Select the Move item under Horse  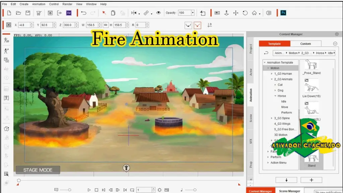(x=284, y=107)
